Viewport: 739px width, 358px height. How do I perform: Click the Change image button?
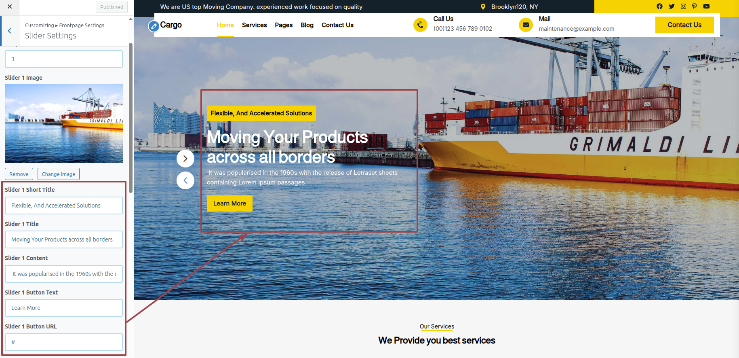click(x=59, y=174)
